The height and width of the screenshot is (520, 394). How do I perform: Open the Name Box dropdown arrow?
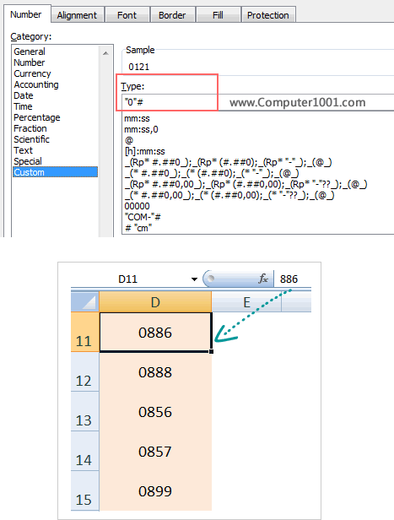[195, 279]
